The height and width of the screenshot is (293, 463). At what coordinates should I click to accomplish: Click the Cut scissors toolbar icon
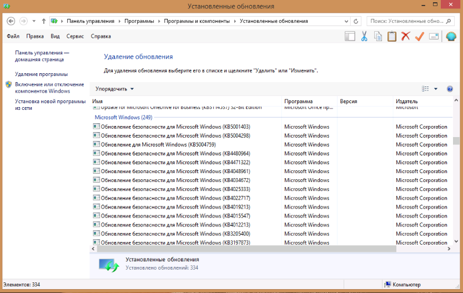[364, 36]
